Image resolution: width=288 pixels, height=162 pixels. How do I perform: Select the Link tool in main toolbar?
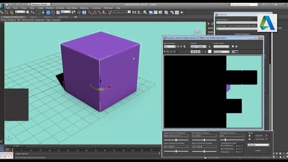click(x=2, y=12)
